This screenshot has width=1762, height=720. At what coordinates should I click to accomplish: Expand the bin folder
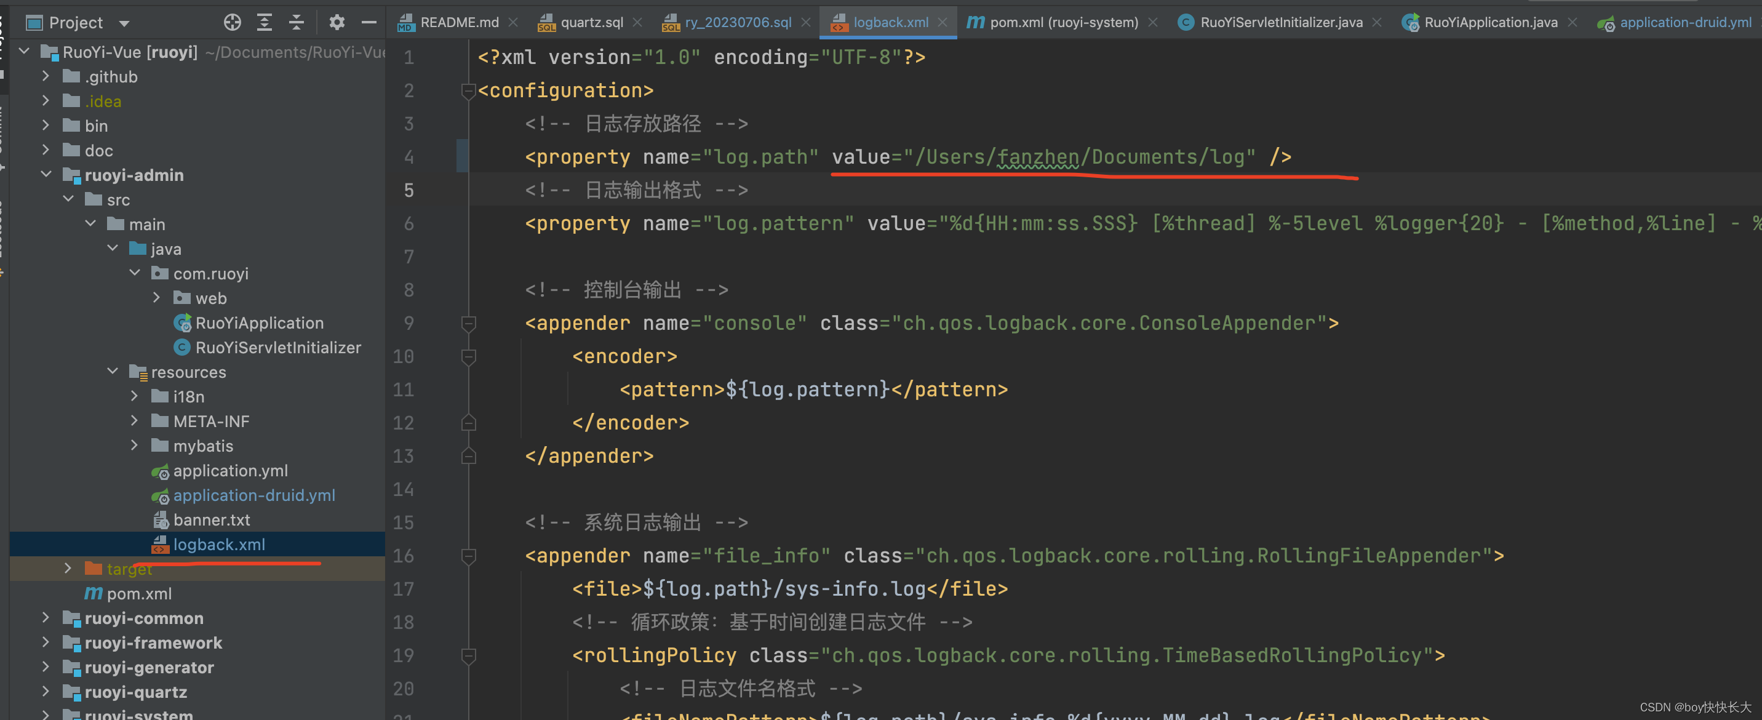point(46,126)
